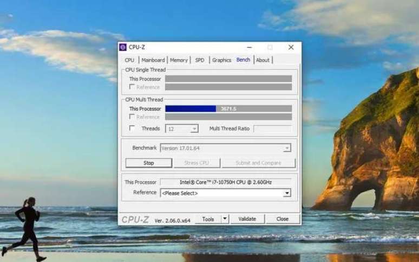Image resolution: width=419 pixels, height=262 pixels.
Task: Close the CPU-Z window with X
Action: point(291,47)
